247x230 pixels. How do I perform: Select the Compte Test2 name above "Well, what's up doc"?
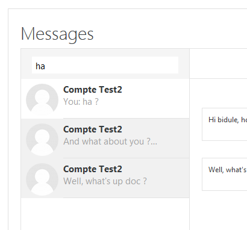coord(93,169)
